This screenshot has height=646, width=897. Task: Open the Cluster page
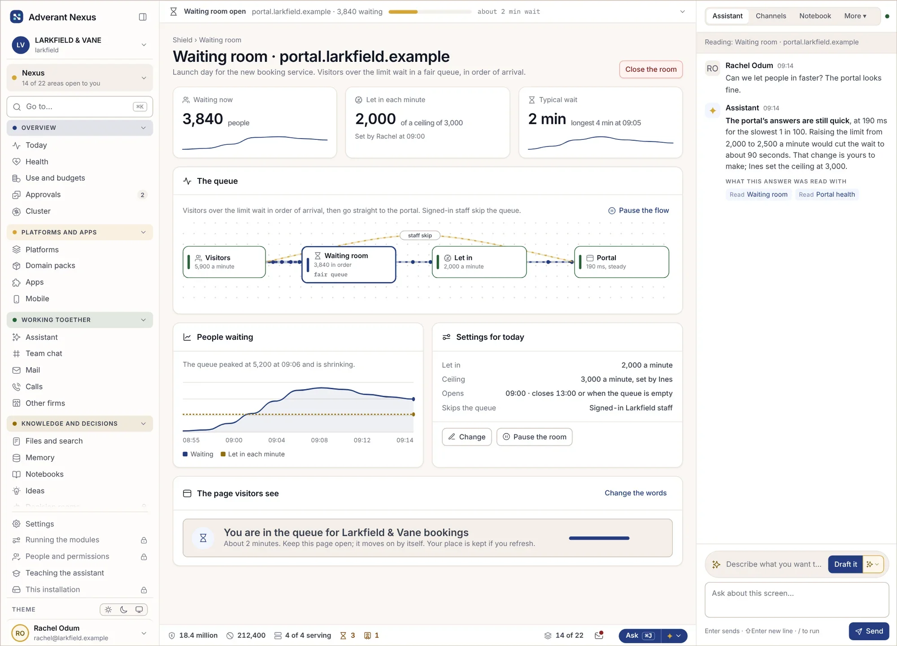80,211
